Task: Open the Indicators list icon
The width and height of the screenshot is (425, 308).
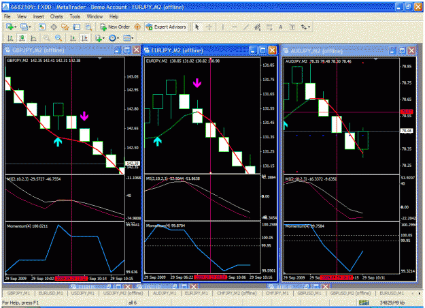Action: (x=99, y=38)
